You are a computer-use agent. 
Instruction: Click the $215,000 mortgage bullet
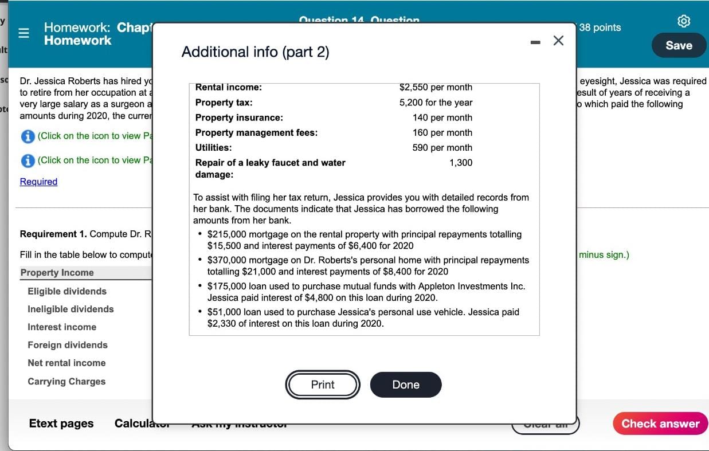(x=365, y=240)
